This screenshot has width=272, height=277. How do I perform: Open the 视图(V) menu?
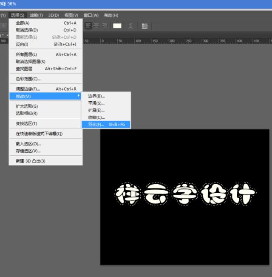[x=71, y=15]
